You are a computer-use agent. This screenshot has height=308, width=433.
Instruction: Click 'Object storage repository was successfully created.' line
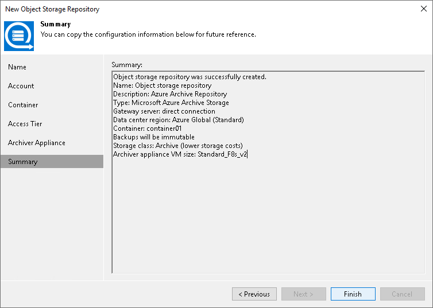[190, 77]
